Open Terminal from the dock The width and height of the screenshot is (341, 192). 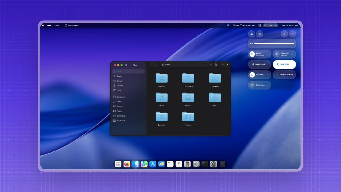(205, 164)
